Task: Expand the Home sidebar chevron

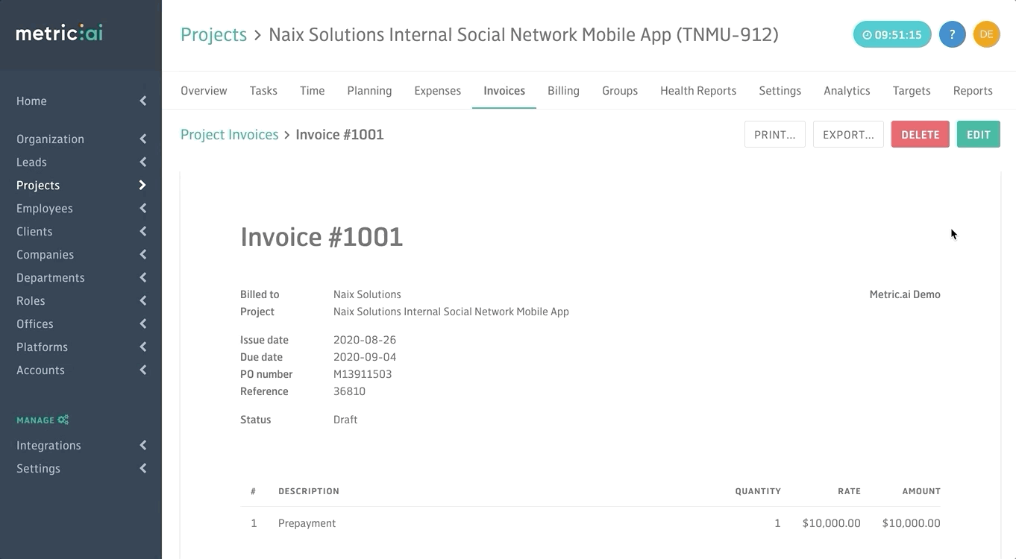Action: pyautogui.click(x=142, y=101)
